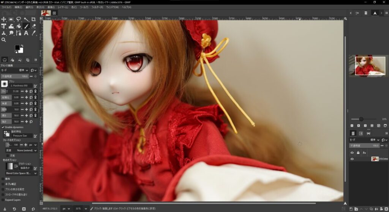Open fade length px unit dropdown
Screen dimensions: 389x212
33,145
